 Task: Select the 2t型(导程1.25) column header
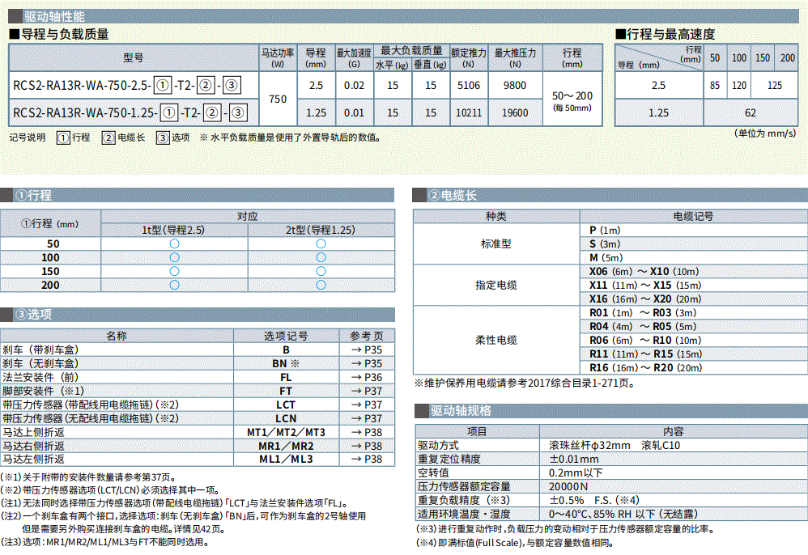321,230
